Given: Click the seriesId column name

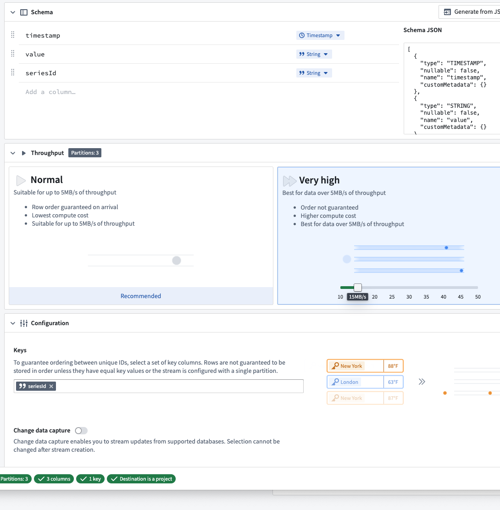Looking at the screenshot, I should click(x=41, y=73).
